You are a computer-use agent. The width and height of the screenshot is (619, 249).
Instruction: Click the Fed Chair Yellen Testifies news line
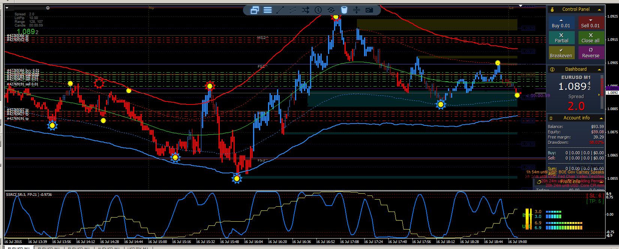click(565, 177)
